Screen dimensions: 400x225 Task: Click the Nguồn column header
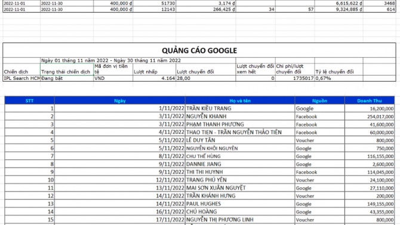click(319, 100)
